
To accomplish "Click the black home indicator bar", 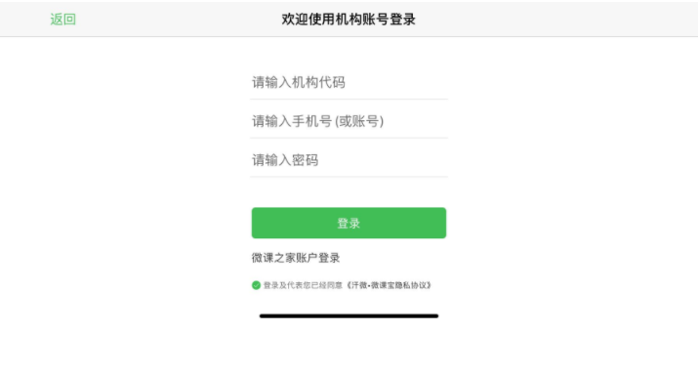I will [349, 315].
